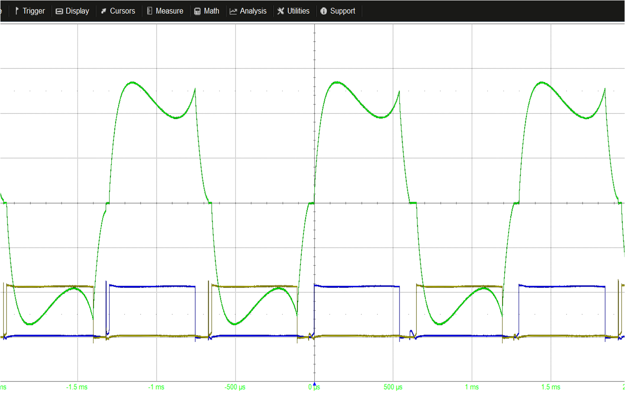
Task: Click the -1 ms time axis label
Action: (156, 387)
